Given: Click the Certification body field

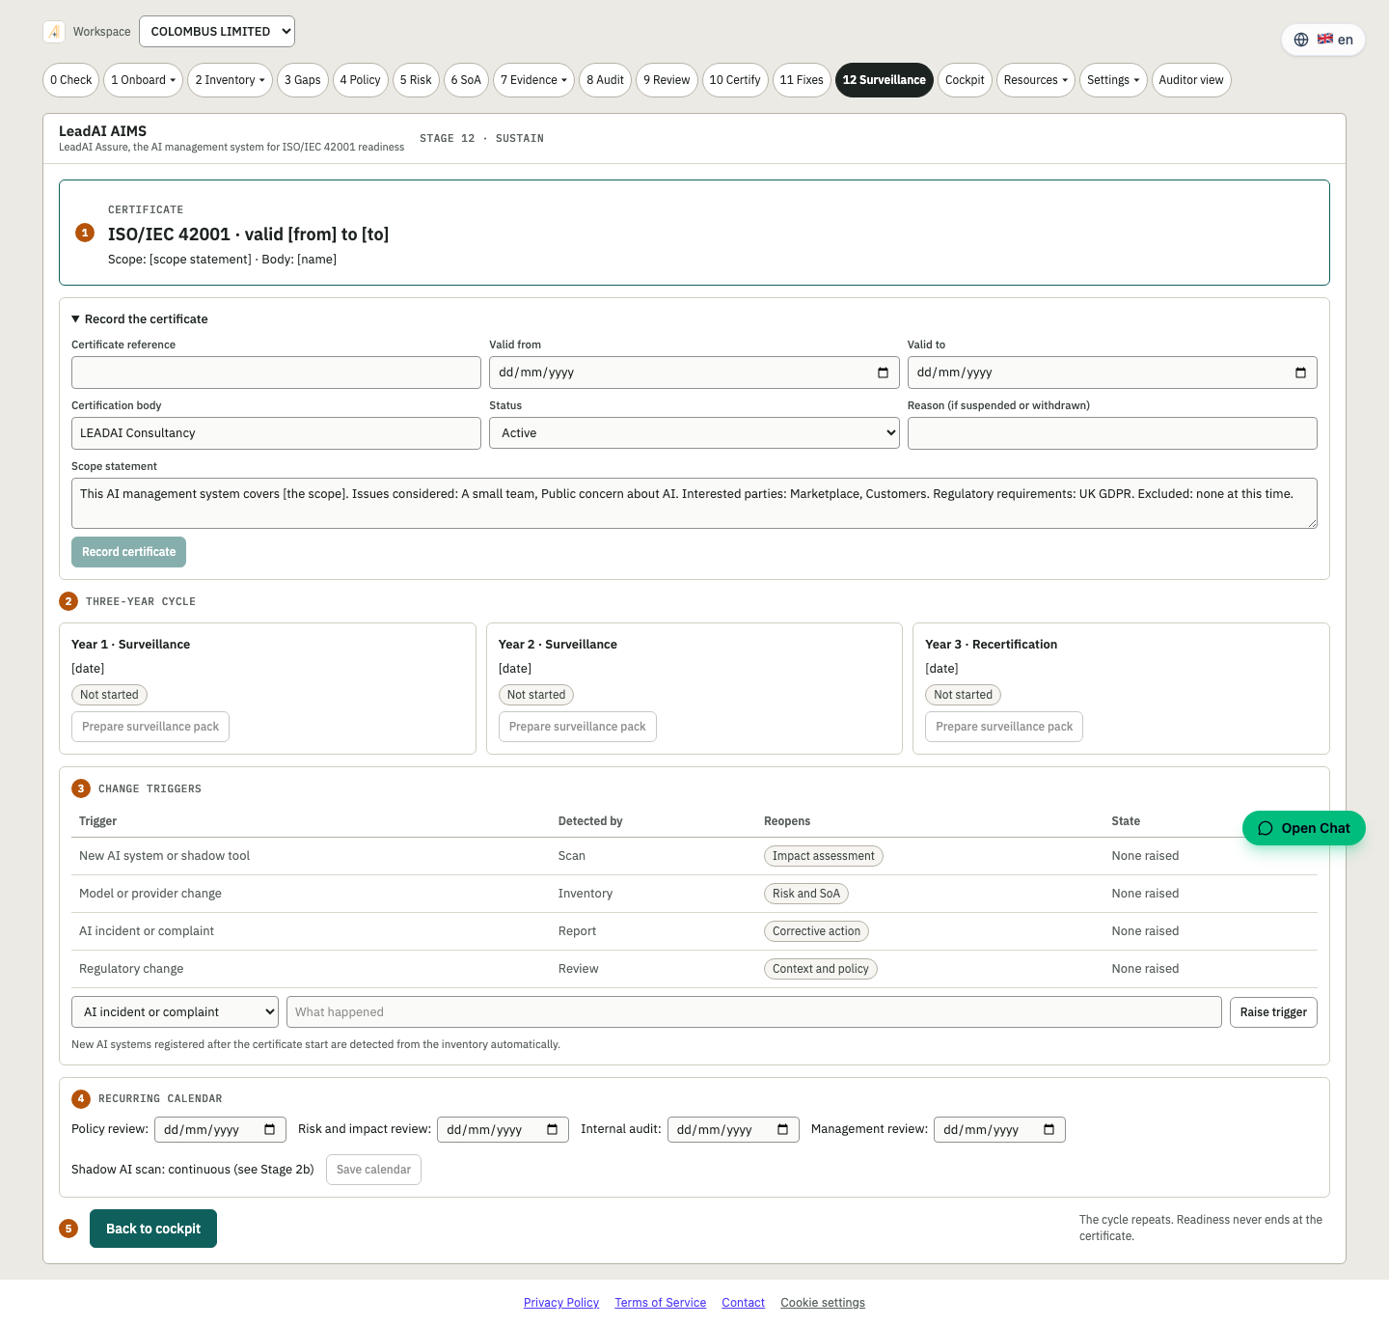Looking at the screenshot, I should [x=276, y=433].
